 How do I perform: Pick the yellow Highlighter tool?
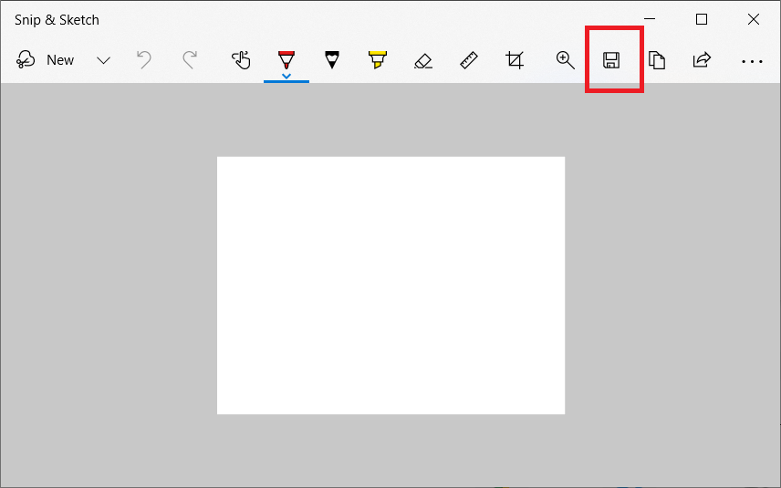377,60
